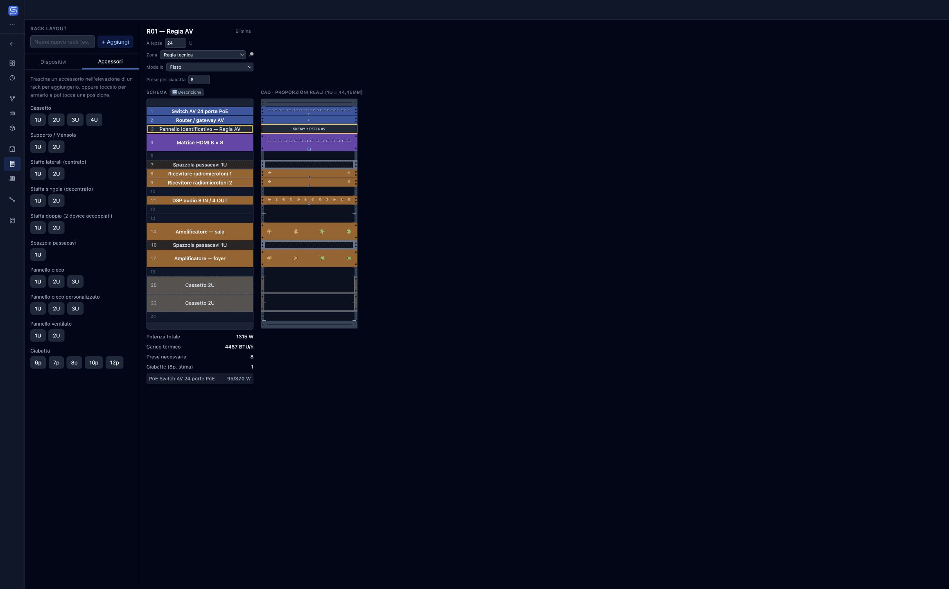Select Ricevitore radiomicrofoni 1 row
949x589 pixels.
pos(200,174)
